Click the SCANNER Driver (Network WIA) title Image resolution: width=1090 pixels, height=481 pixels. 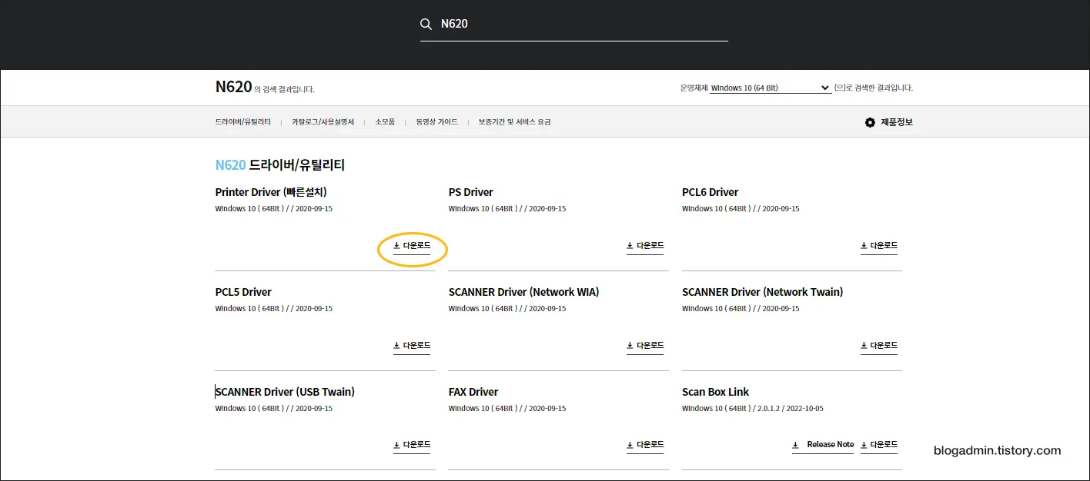coord(523,292)
